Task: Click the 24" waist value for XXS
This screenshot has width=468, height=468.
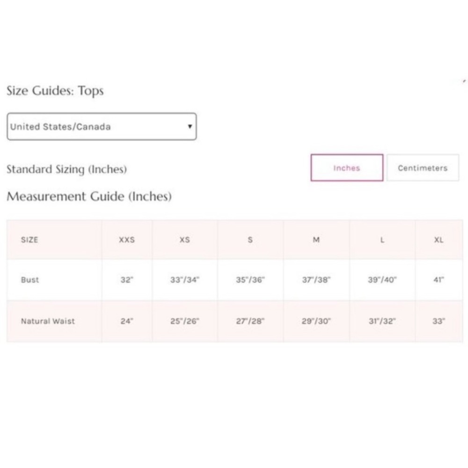Action: tap(127, 321)
